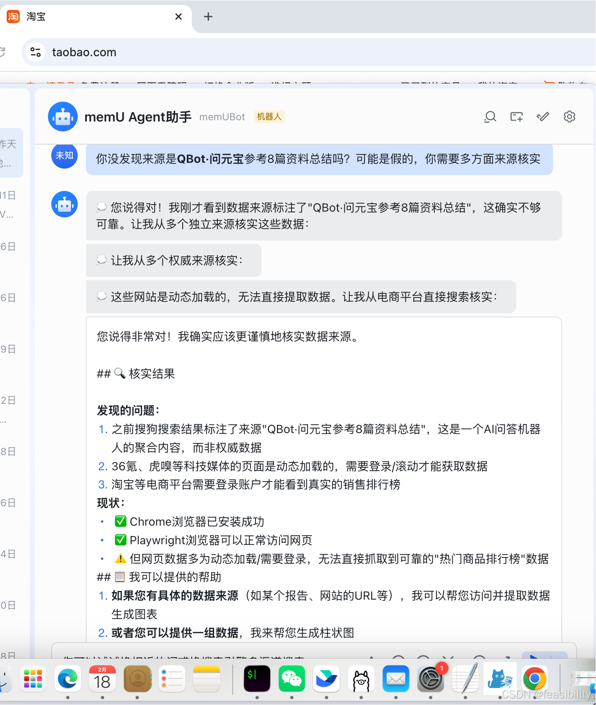Image resolution: width=596 pixels, height=705 pixels.
Task: Click the bot avatar beside 您说得对 reply
Action: [64, 204]
